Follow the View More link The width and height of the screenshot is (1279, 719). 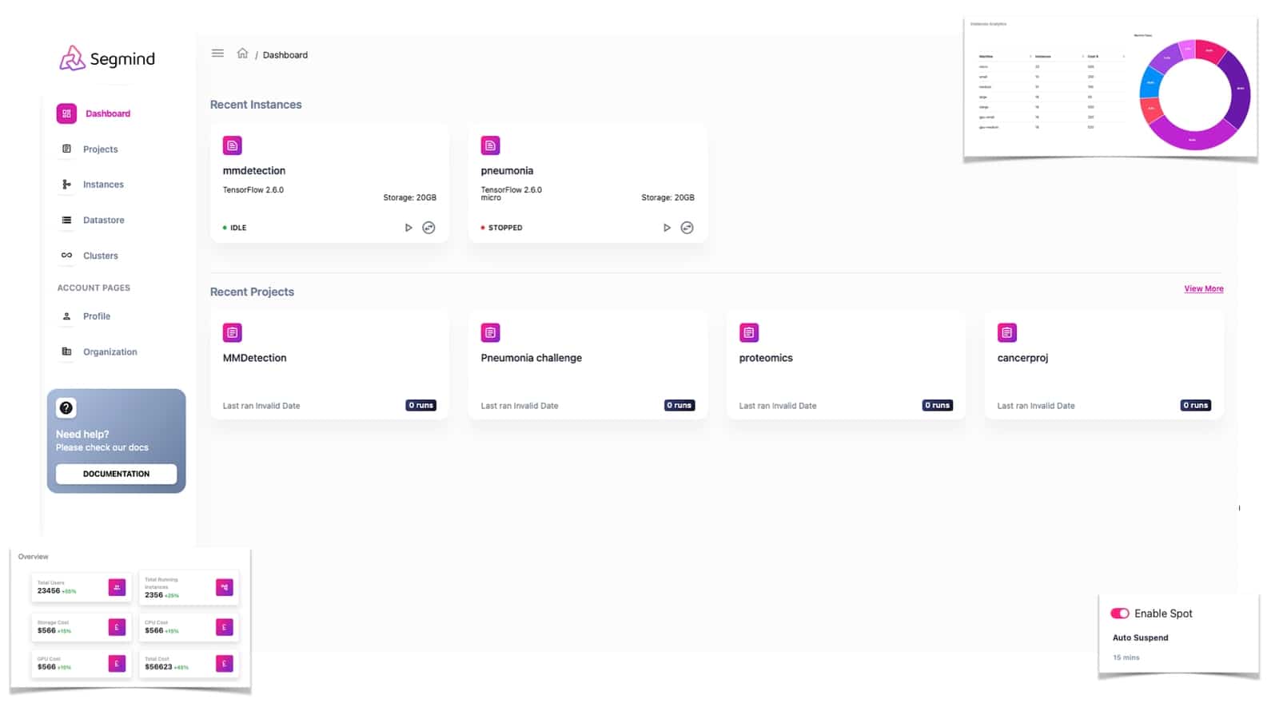tap(1204, 288)
